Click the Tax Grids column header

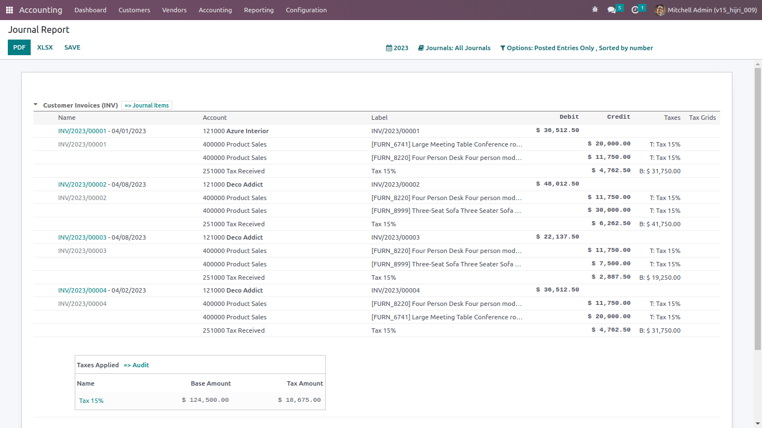click(x=702, y=118)
